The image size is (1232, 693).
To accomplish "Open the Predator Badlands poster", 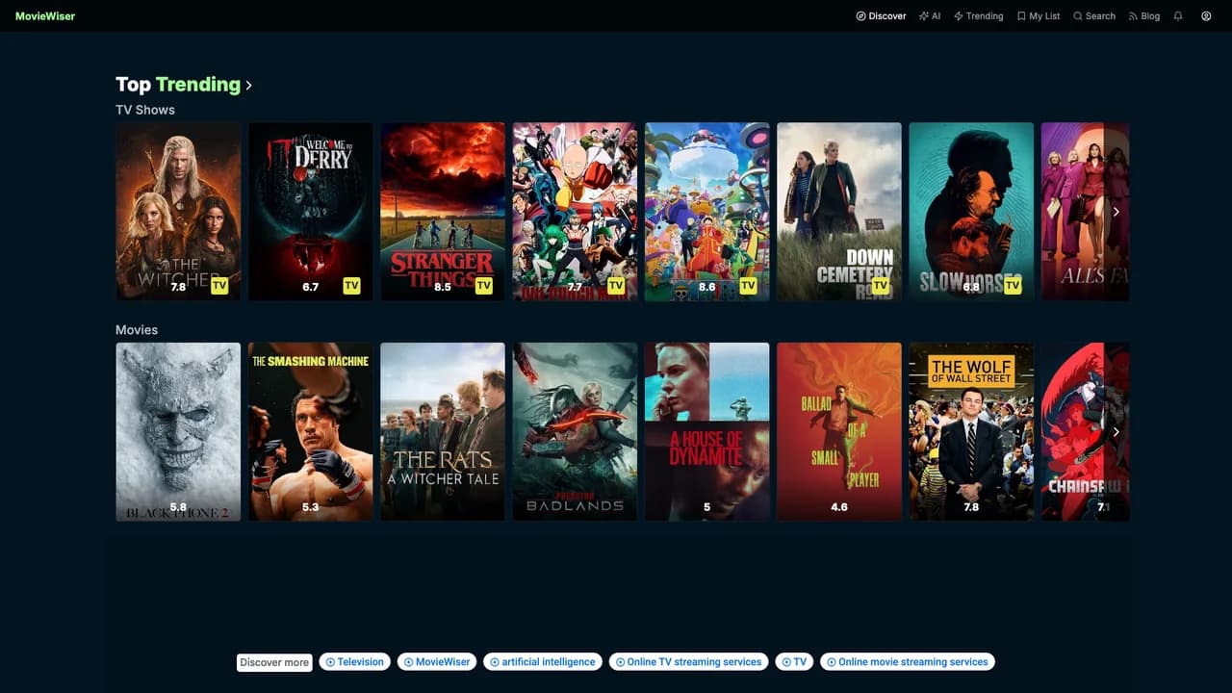I will click(x=575, y=432).
